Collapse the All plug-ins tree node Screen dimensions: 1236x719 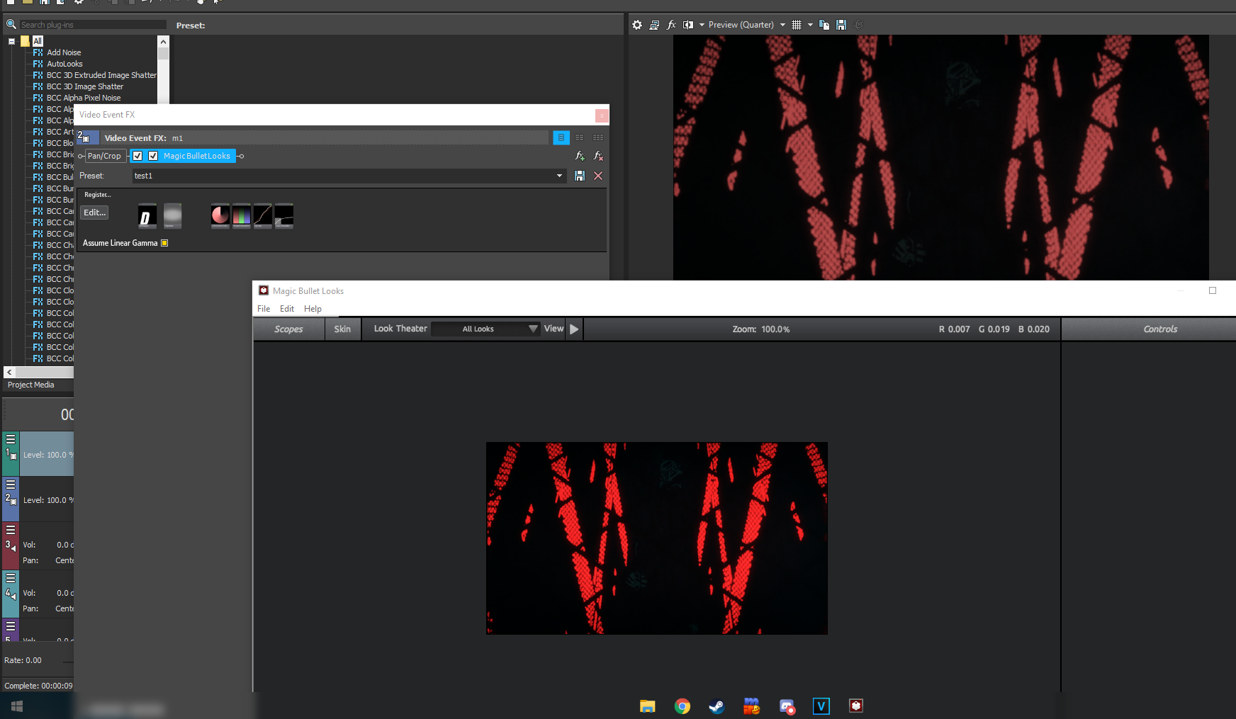[12, 41]
